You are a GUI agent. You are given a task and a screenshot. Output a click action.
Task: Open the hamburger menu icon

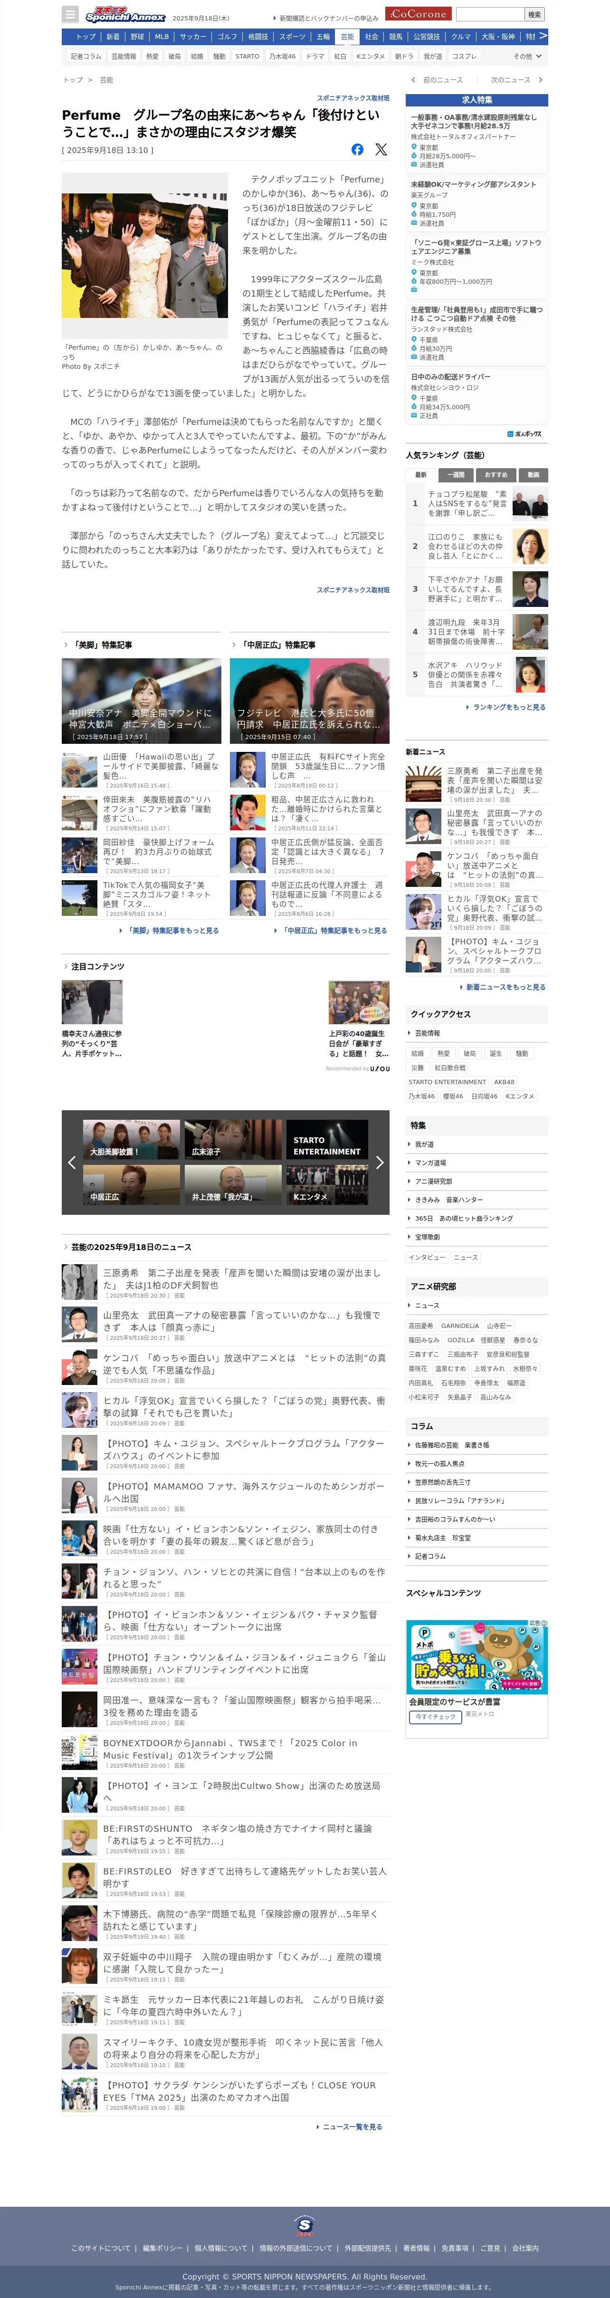(69, 14)
